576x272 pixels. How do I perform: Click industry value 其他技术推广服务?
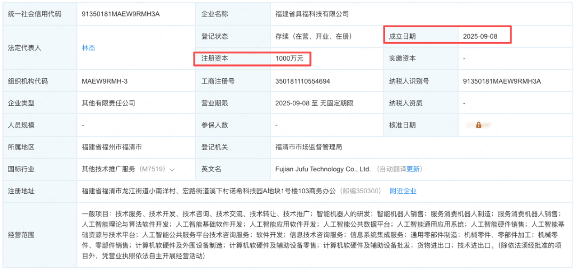(x=108, y=169)
